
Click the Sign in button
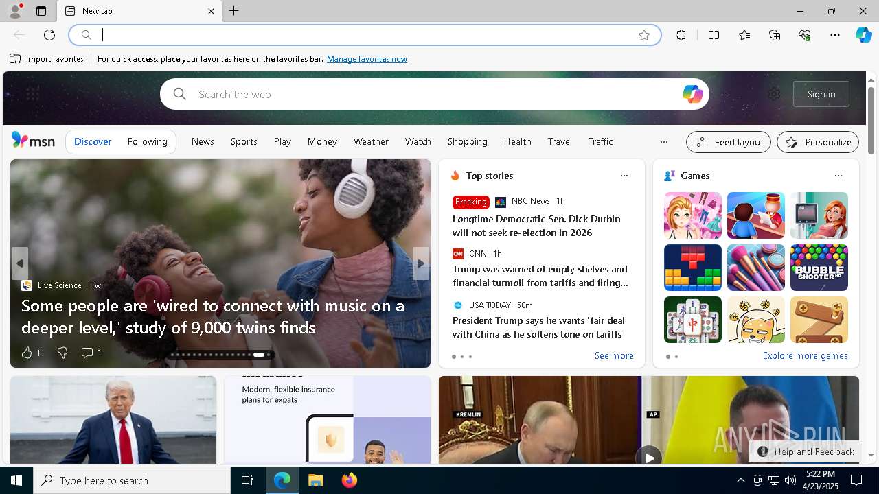(821, 94)
